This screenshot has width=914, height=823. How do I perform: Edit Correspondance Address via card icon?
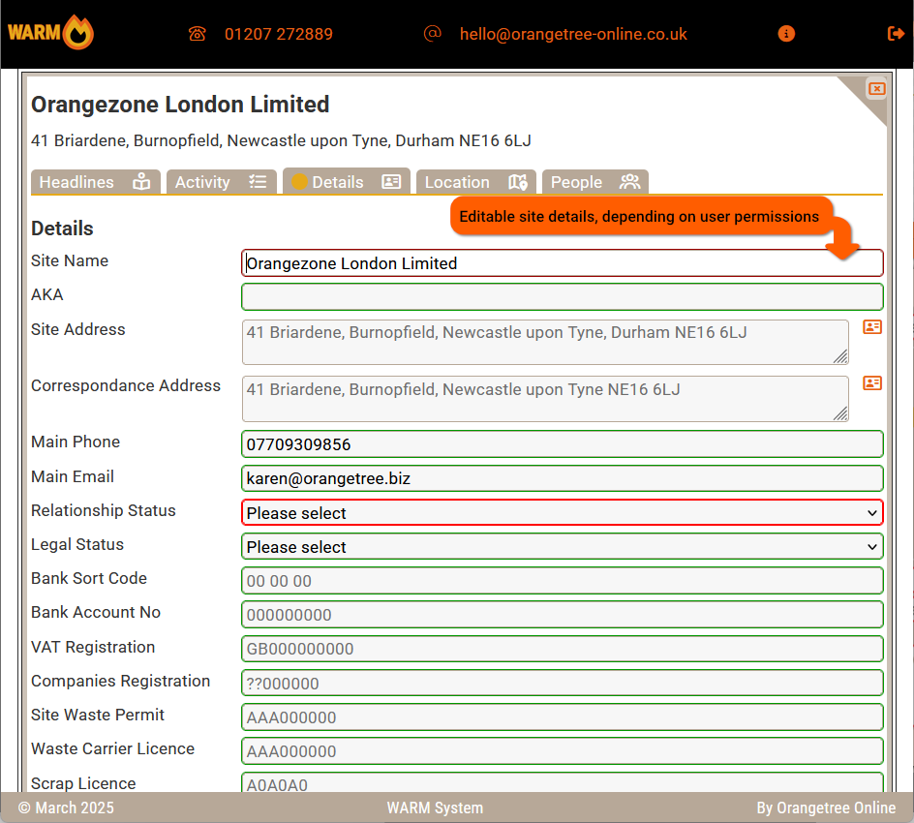pyautogui.click(x=872, y=383)
